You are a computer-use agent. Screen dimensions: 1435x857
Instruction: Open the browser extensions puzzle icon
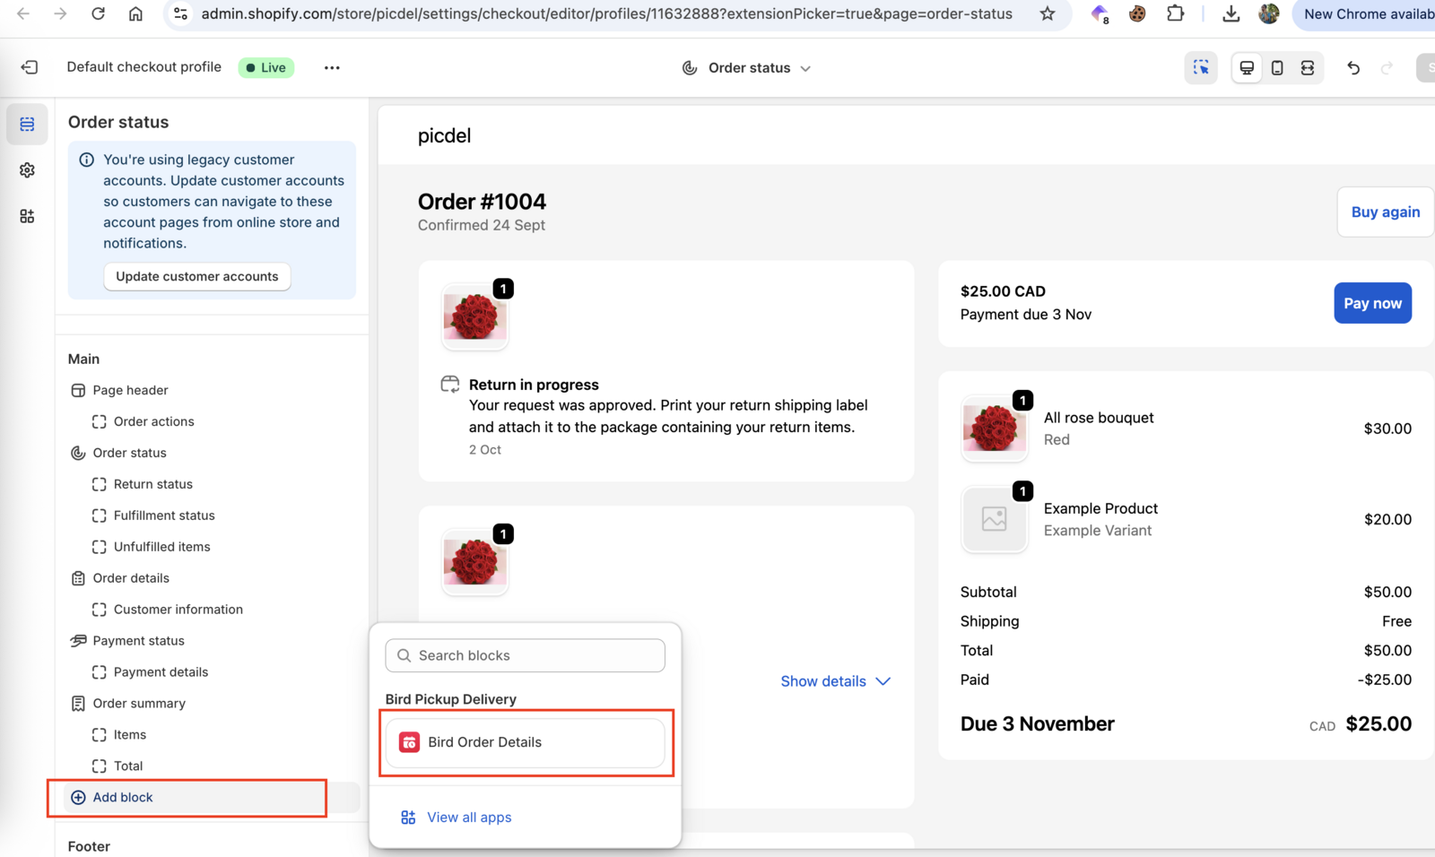1175,13
